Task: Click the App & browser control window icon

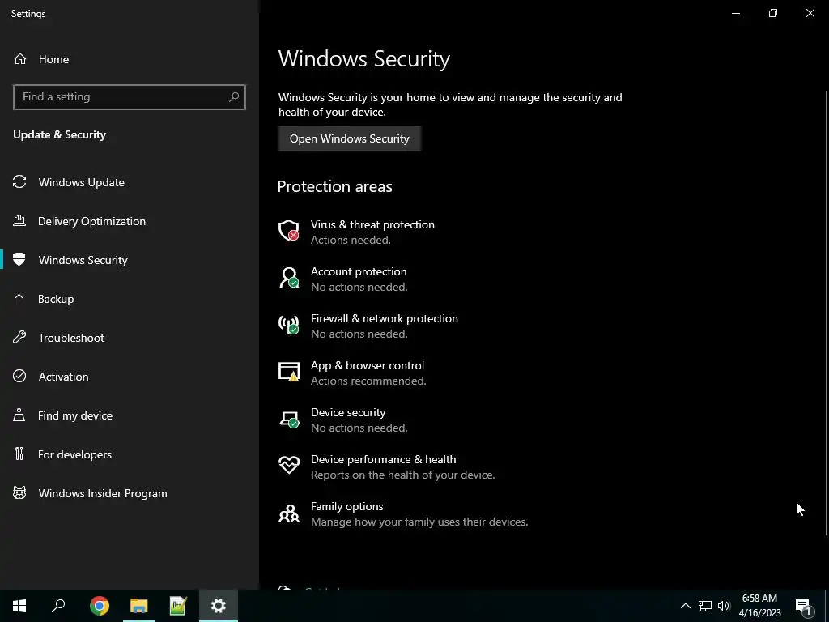Action: 289,372
